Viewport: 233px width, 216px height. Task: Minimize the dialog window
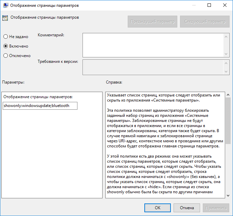194,5
